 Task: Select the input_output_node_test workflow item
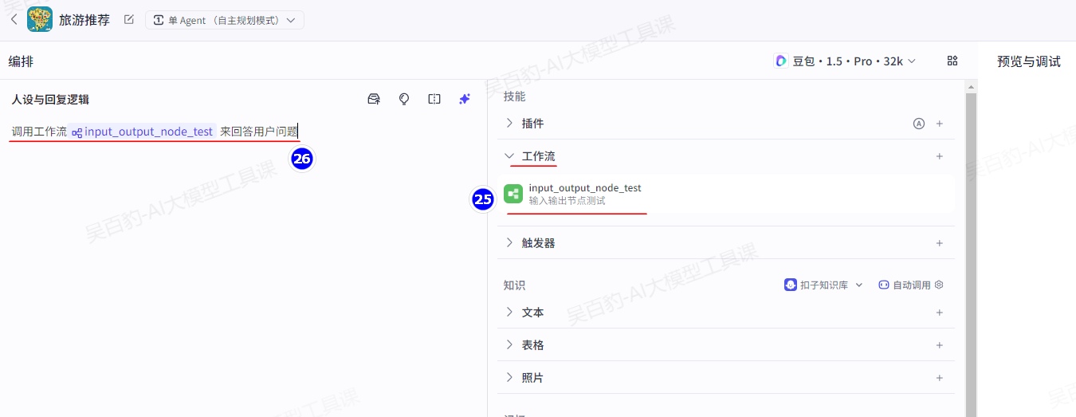[585, 194]
